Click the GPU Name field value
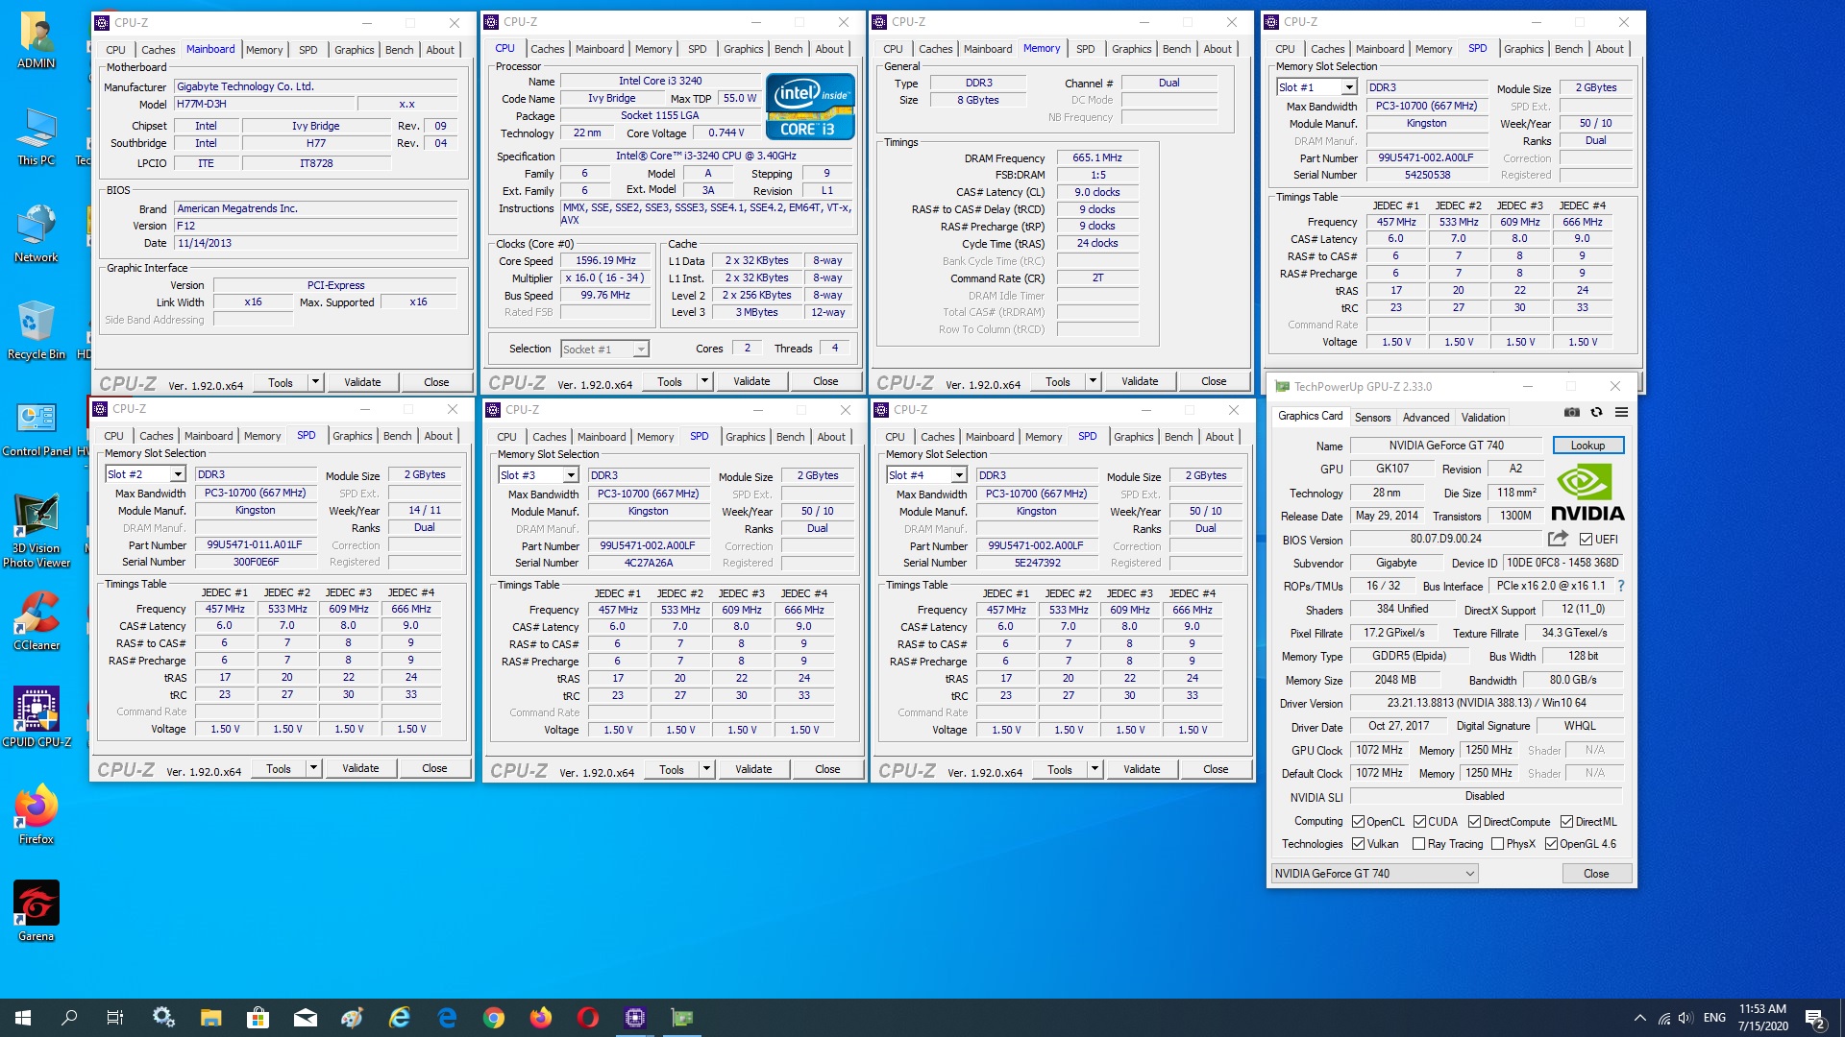The width and height of the screenshot is (1845, 1037). coord(1446,446)
